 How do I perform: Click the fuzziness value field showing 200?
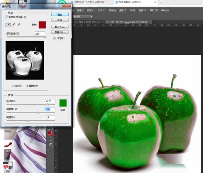40,33
